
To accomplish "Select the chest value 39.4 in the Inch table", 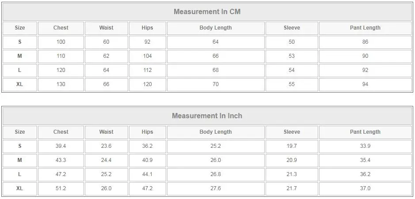I will [x=61, y=146].
